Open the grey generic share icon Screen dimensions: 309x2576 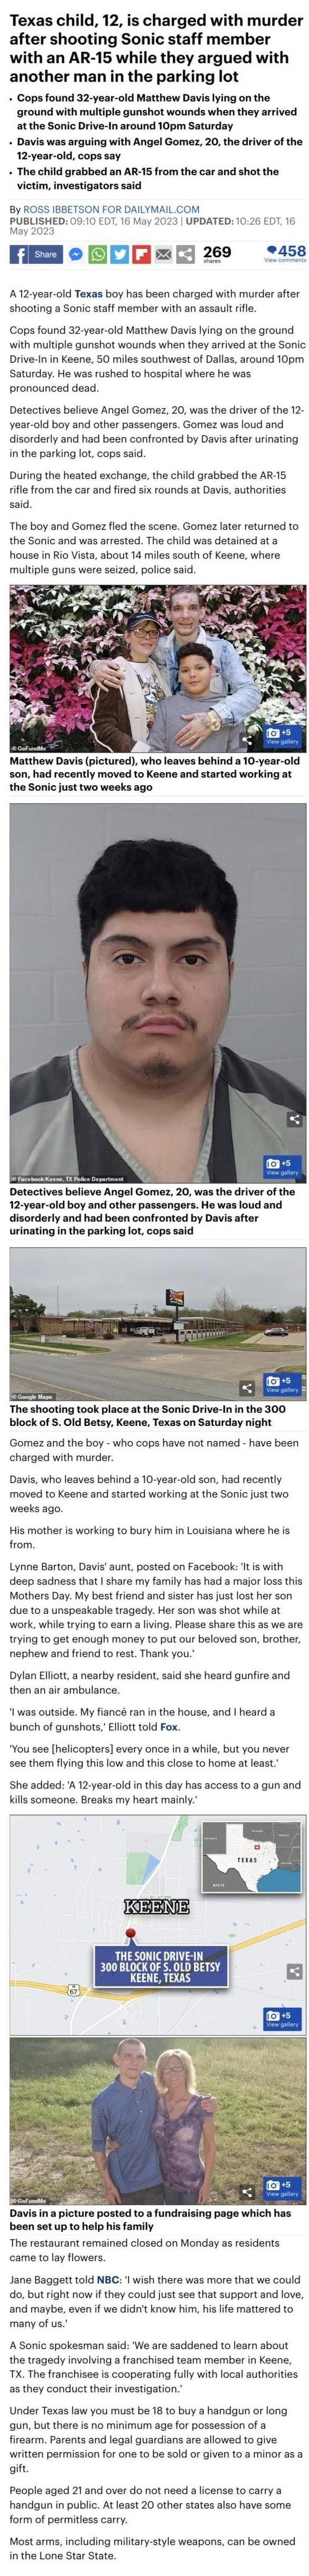pos(186,254)
